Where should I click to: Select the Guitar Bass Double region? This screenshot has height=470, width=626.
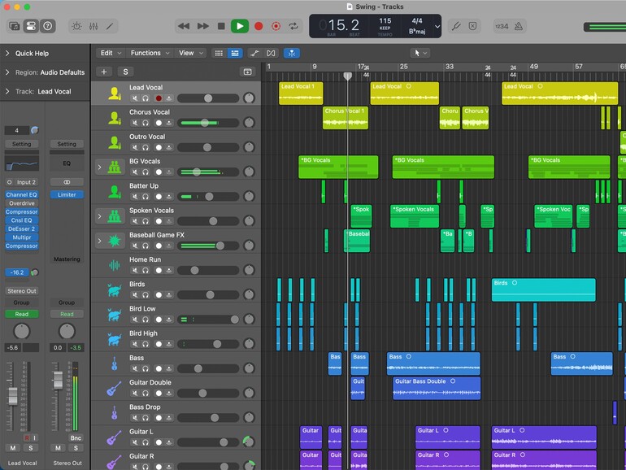437,389
